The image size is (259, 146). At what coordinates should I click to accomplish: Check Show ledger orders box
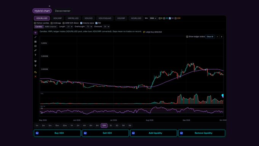pyautogui.click(x=187, y=37)
